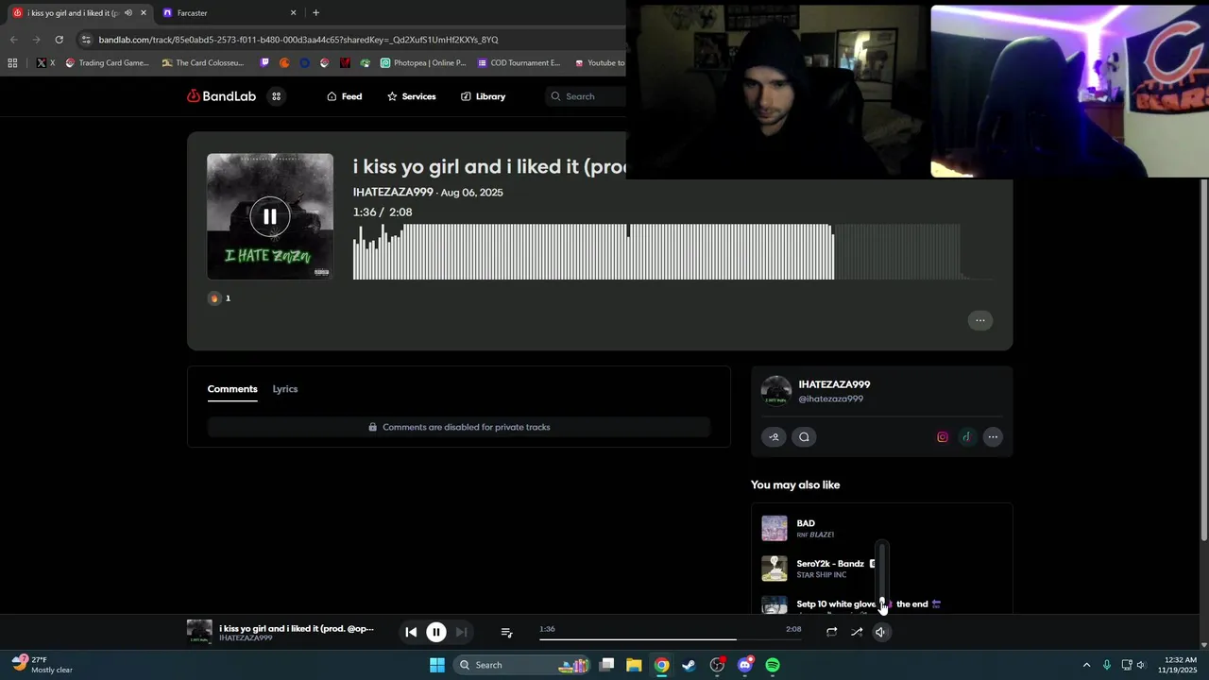Open the recommended track BAD
The image size is (1209, 680).
tap(806, 523)
